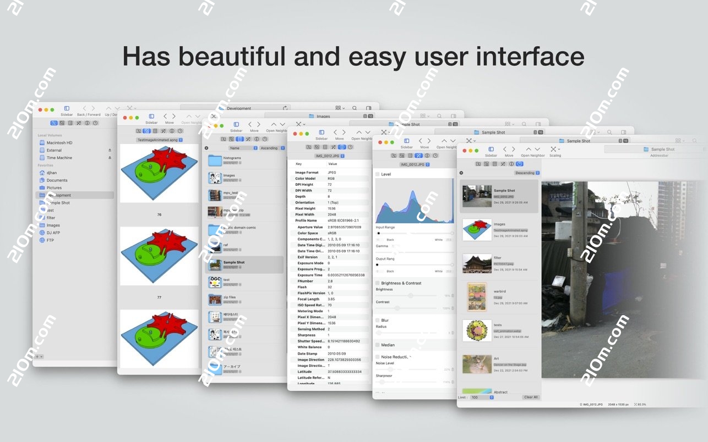The image size is (708, 442).
Task: Enable the Brightness & Contrast checkbox
Action: pyautogui.click(x=378, y=282)
